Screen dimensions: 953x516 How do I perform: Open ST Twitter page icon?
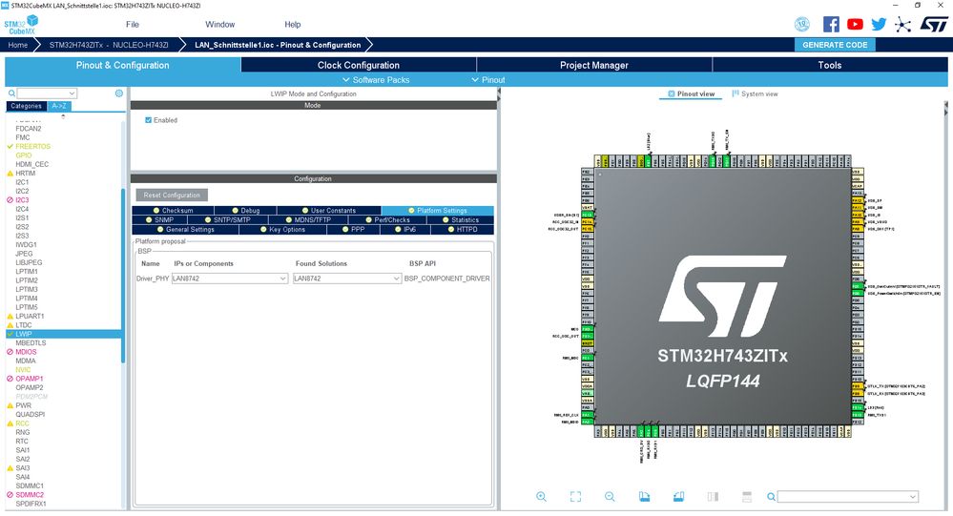tap(879, 24)
